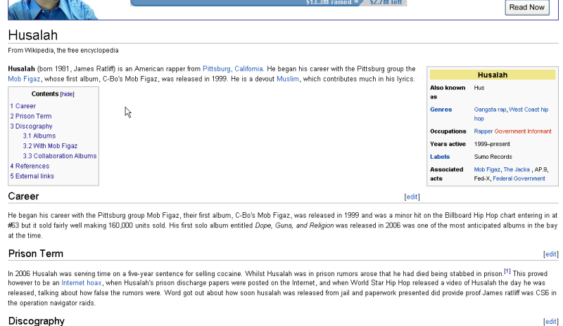Open the Internet hoax link
Screen dimensions: 563x326
pyautogui.click(x=82, y=282)
